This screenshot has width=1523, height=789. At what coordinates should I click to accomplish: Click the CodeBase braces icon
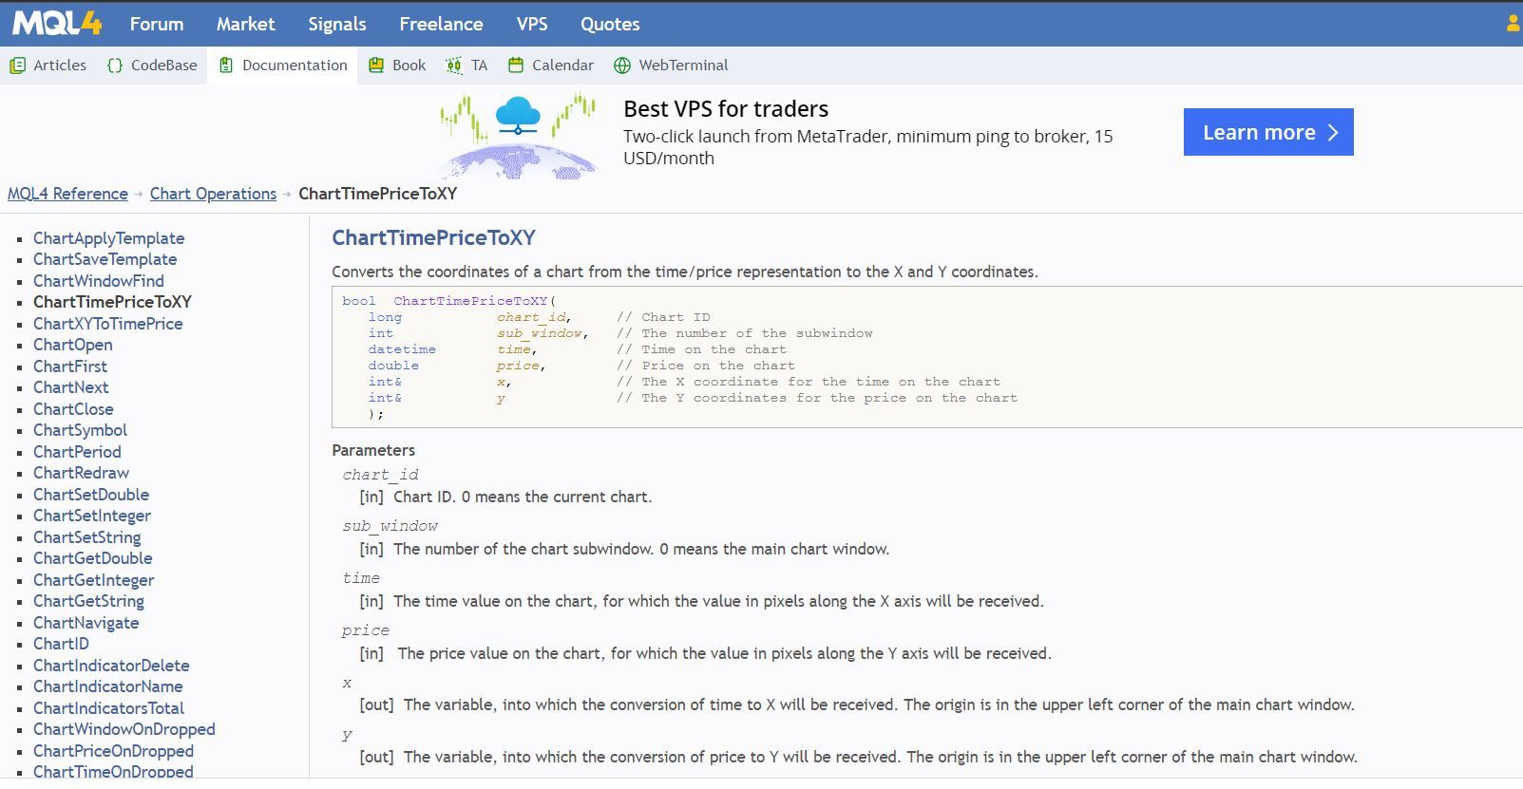pyautogui.click(x=115, y=66)
